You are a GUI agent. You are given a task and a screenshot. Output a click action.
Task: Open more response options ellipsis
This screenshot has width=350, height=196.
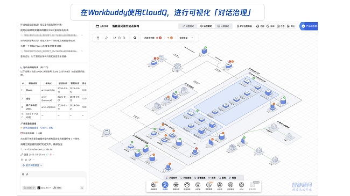[x=34, y=159]
